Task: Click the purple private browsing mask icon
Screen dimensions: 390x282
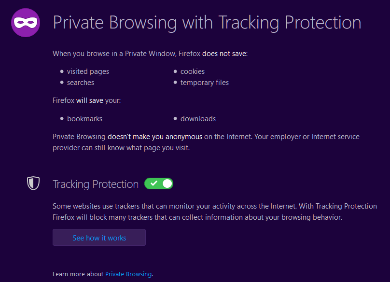Action: click(x=26, y=23)
